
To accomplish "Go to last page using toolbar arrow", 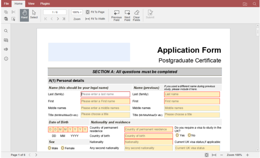I will tap(64, 19).
